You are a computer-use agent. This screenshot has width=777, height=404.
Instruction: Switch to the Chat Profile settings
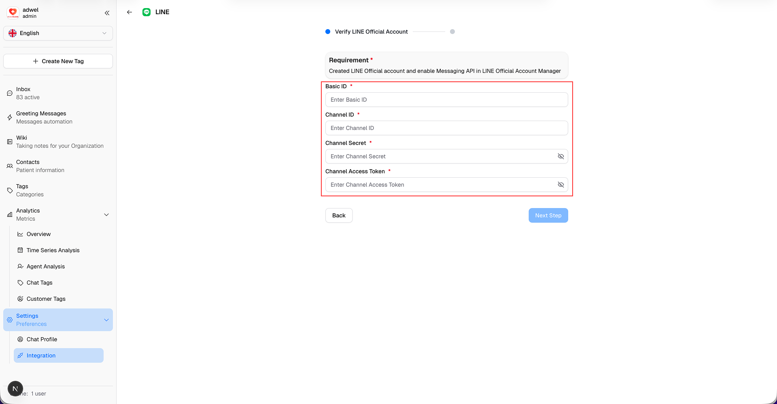[42, 339]
